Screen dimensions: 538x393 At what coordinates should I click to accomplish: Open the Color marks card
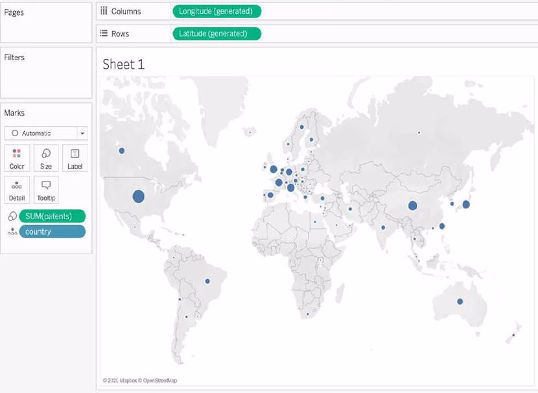(x=17, y=158)
